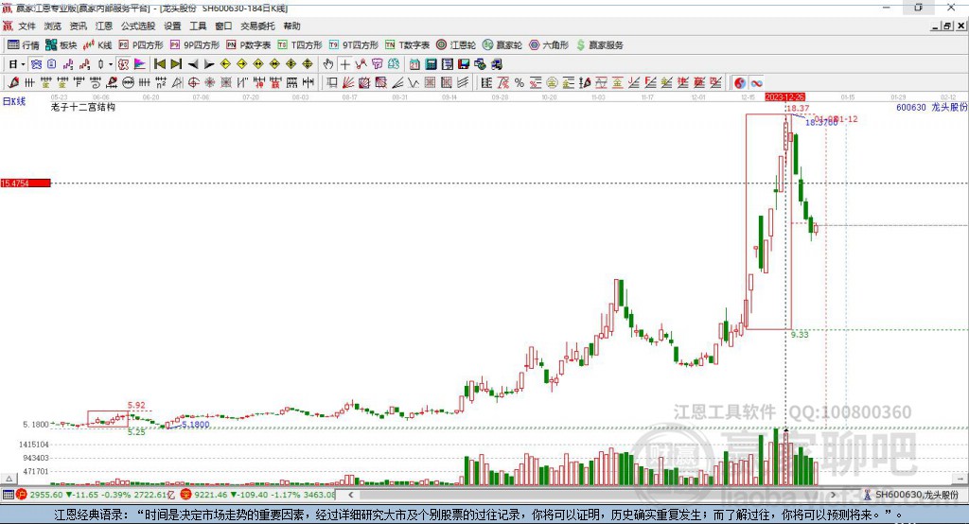
Task: Click the first yellow diamond arrow icon
Action: click(x=225, y=64)
